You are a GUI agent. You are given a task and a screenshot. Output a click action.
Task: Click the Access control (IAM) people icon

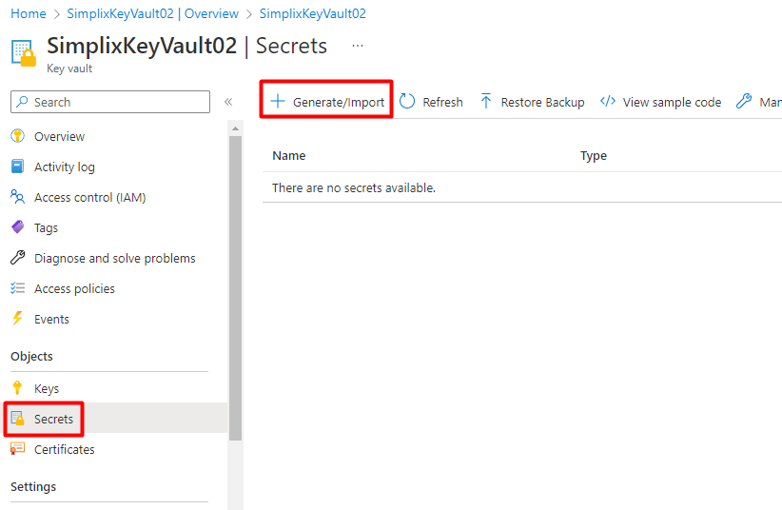pos(17,197)
